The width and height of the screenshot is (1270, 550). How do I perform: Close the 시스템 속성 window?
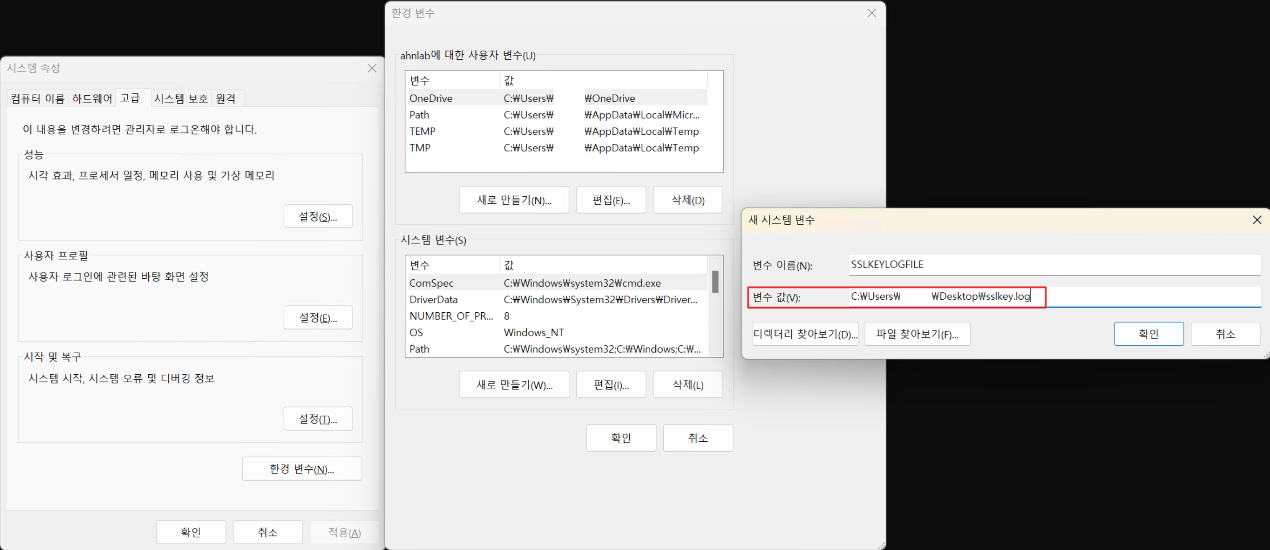coord(372,68)
